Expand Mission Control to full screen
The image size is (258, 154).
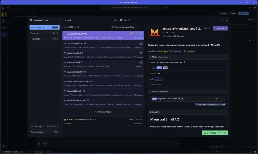point(222,20)
